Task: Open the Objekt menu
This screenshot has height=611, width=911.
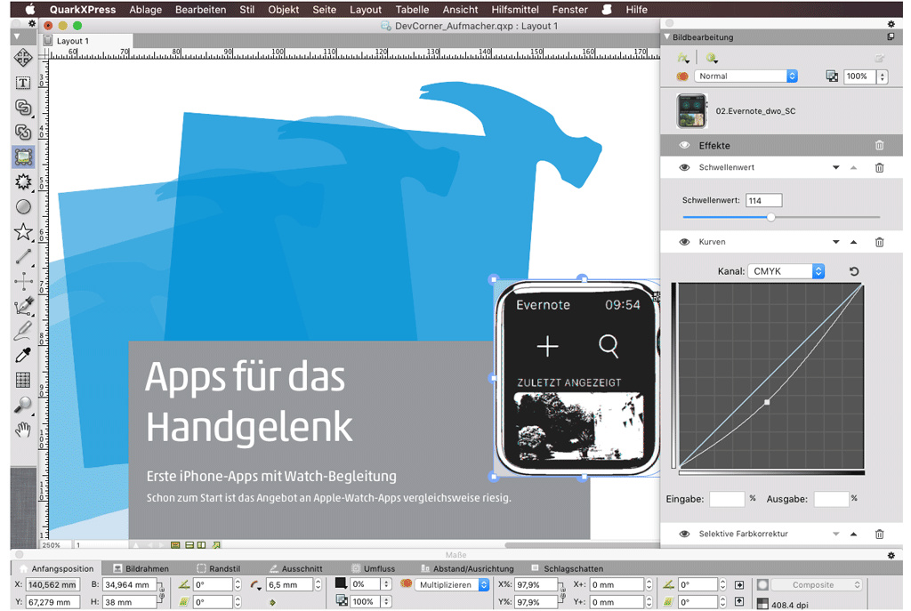Action: click(284, 10)
